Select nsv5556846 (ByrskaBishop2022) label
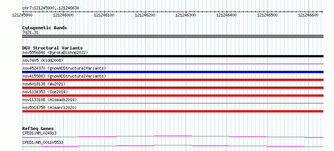Screen dimensions: 334x151 click(55, 52)
